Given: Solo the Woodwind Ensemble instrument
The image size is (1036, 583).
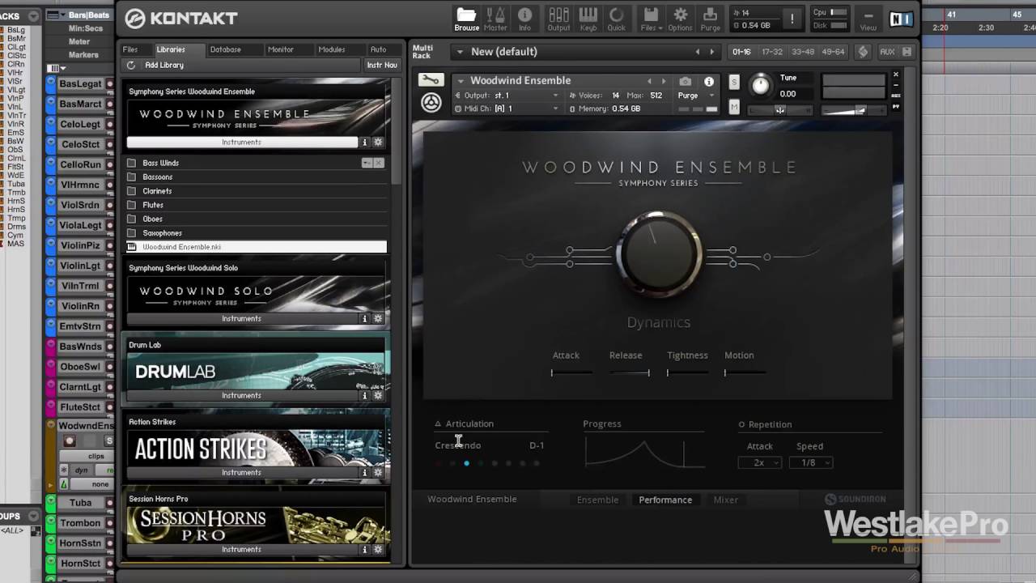Looking at the screenshot, I should tap(734, 82).
